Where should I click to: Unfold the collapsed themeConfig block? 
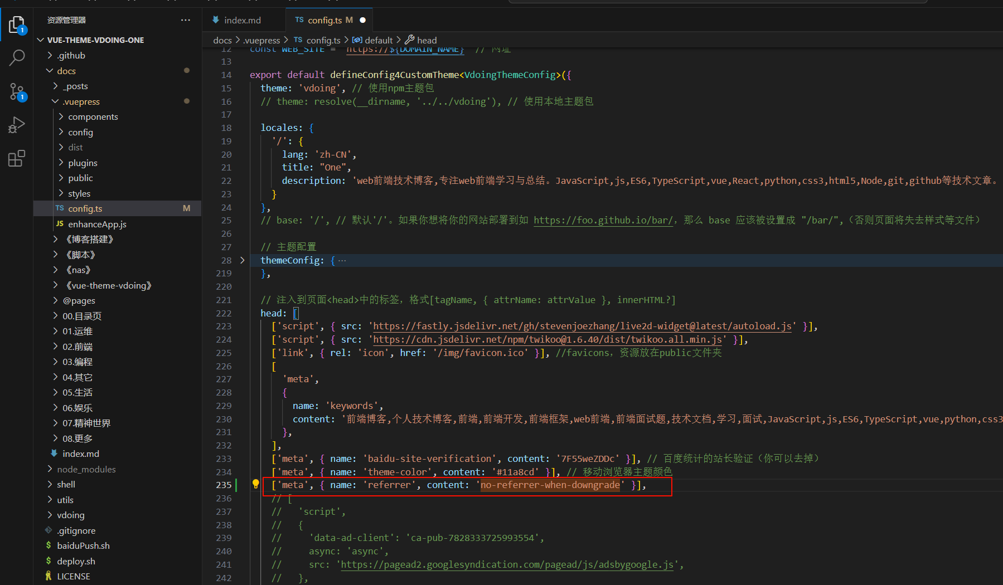tap(242, 260)
